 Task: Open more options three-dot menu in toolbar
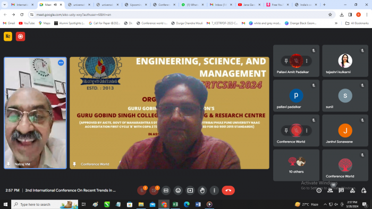pyautogui.click(x=214, y=190)
